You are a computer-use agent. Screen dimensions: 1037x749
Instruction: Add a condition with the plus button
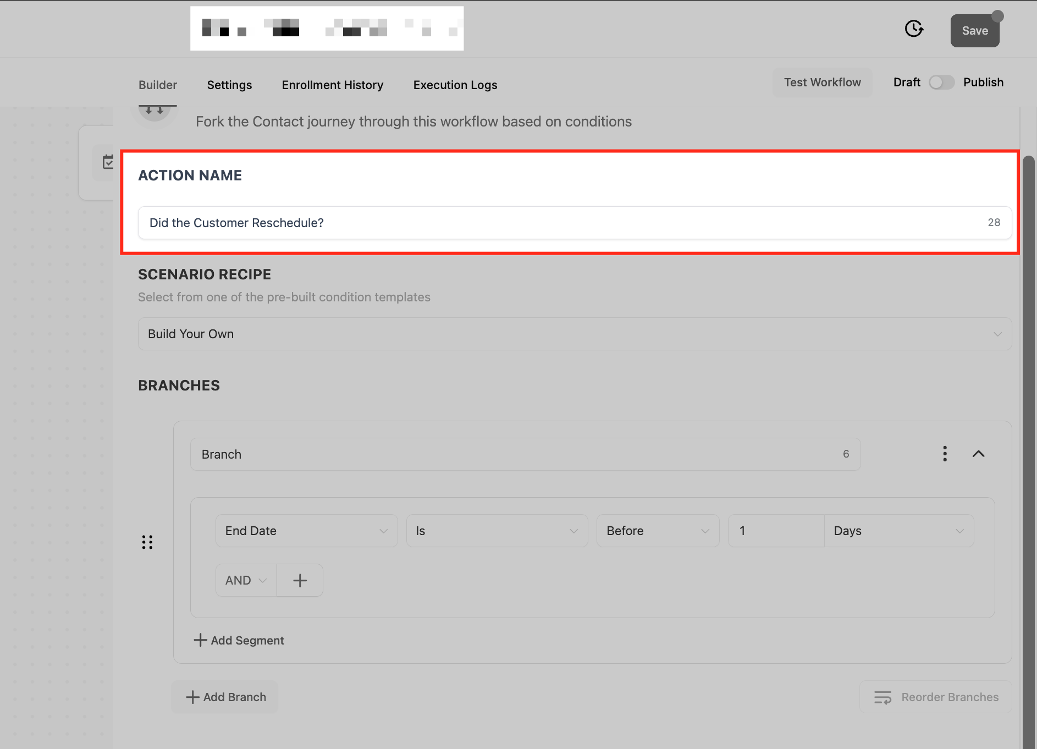click(x=300, y=580)
